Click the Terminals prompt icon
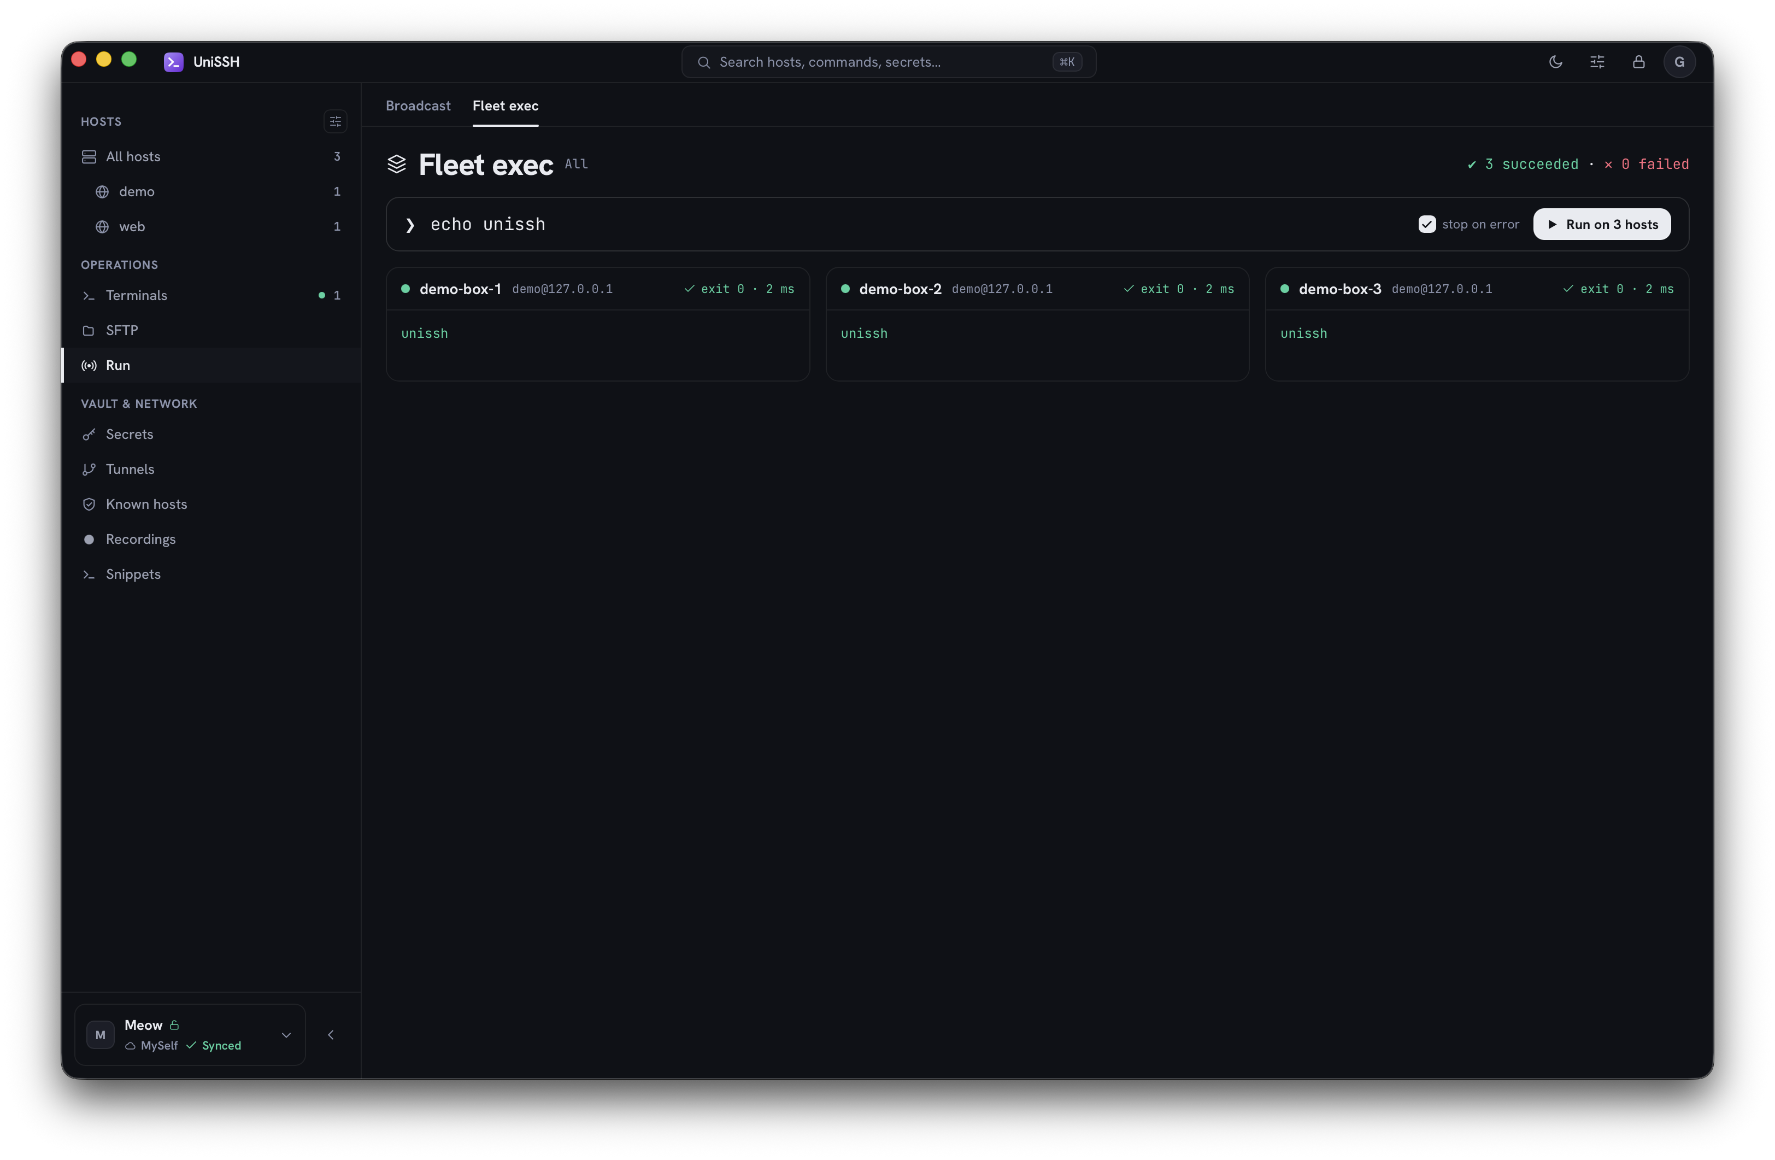Viewport: 1775px width, 1160px height. point(89,295)
